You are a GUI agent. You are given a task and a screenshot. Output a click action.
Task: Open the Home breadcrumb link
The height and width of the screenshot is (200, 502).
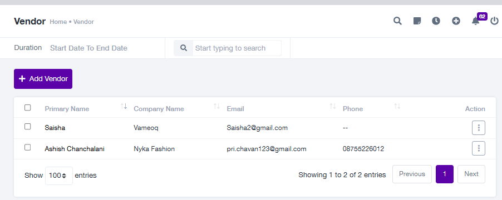tap(58, 22)
